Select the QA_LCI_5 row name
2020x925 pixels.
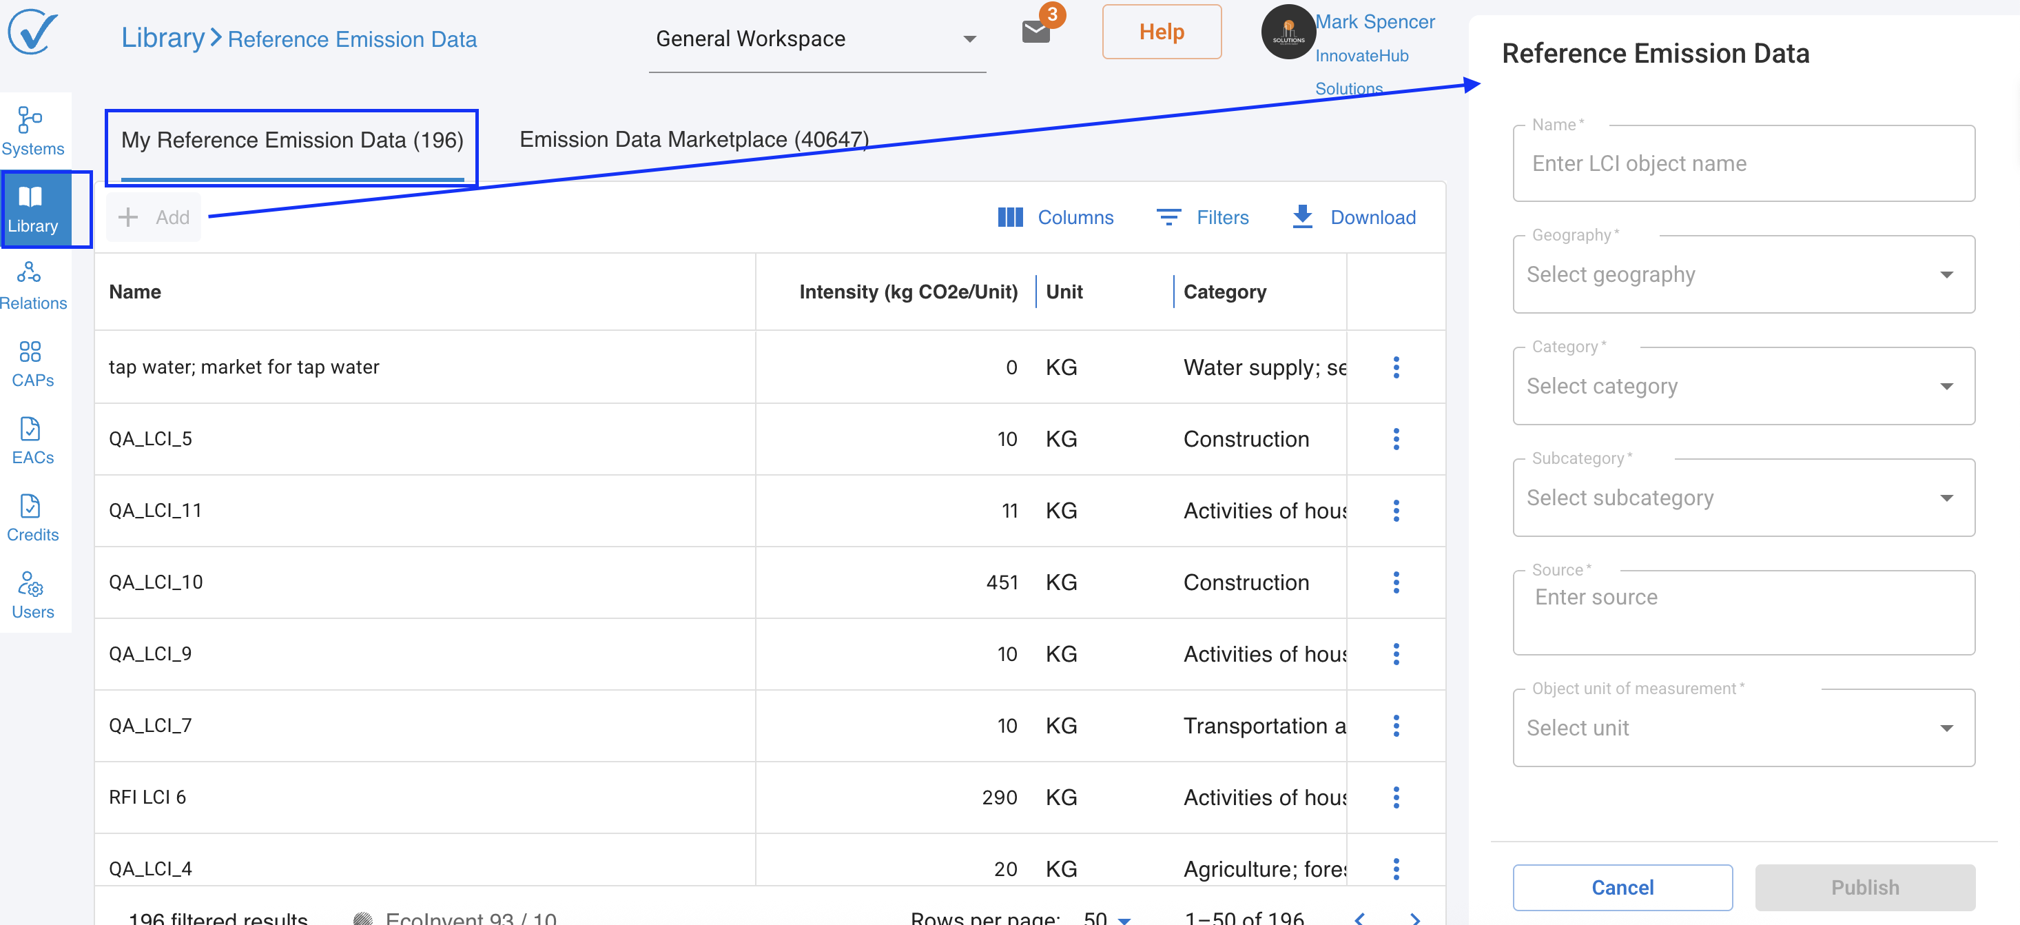pyautogui.click(x=151, y=438)
